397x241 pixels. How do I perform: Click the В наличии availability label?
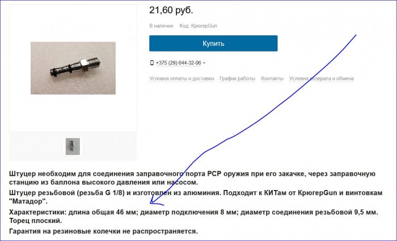pos(161,26)
